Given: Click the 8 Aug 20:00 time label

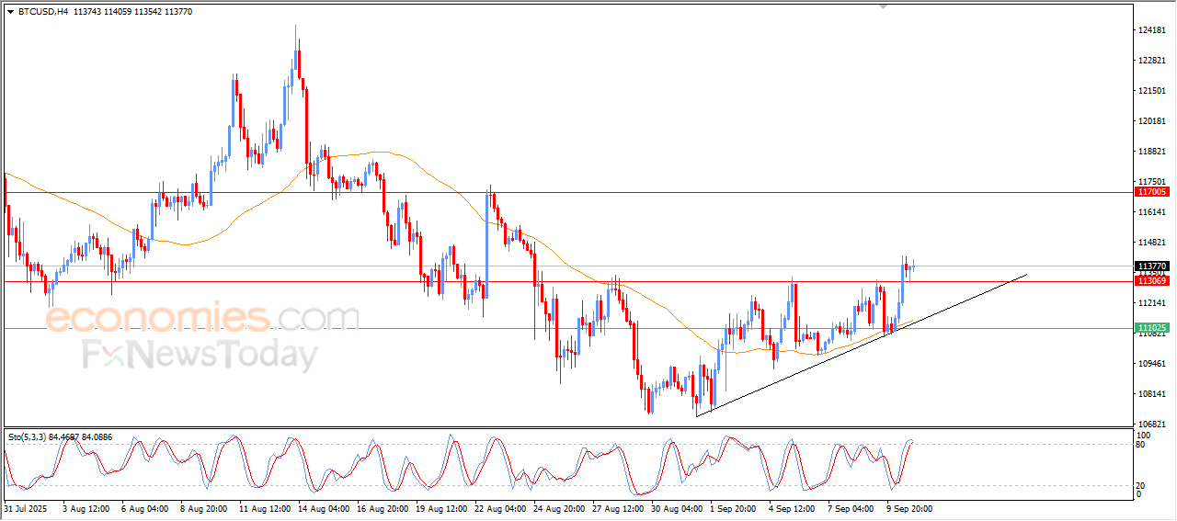Looking at the screenshot, I should coord(203,508).
